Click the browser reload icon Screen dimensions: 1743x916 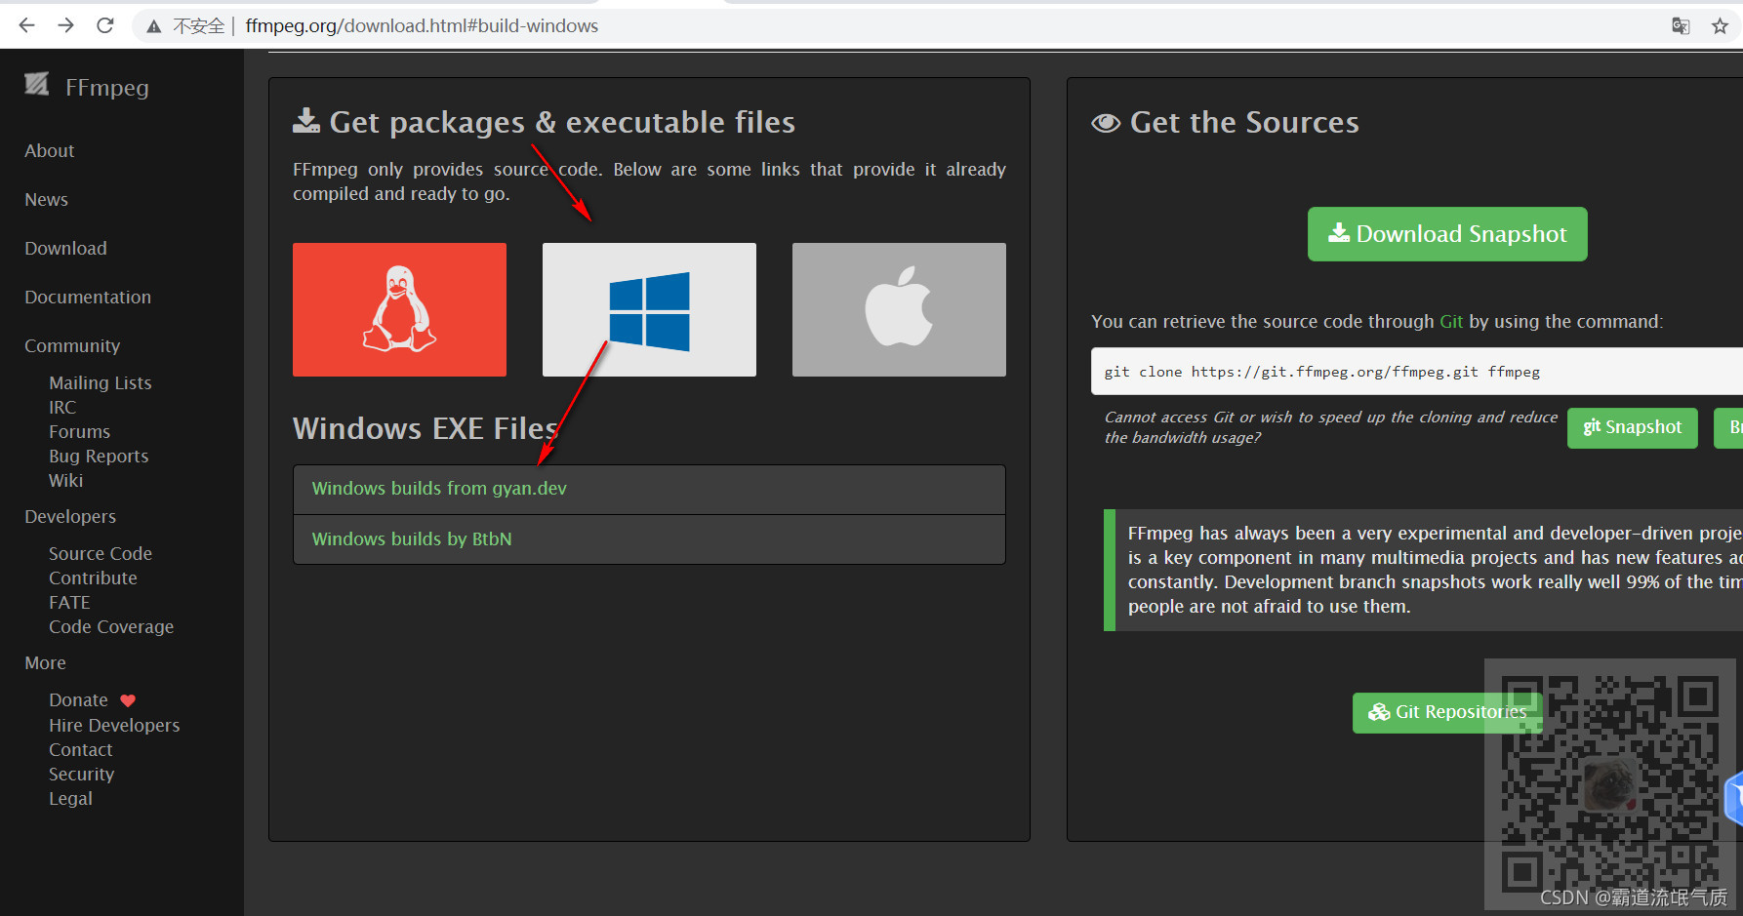[103, 25]
